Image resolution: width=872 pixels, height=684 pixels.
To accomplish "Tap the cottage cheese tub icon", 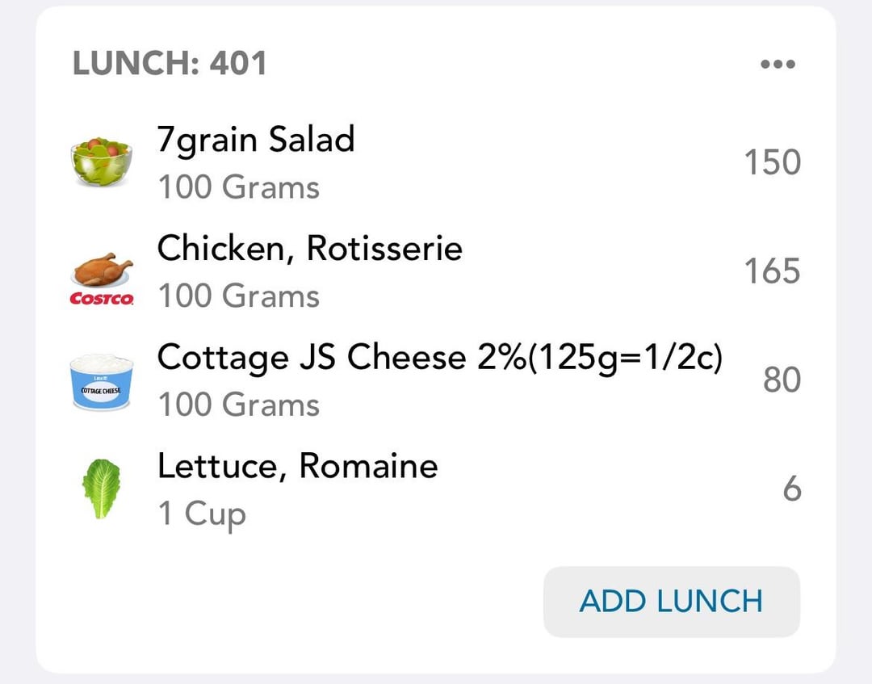I will pos(102,383).
